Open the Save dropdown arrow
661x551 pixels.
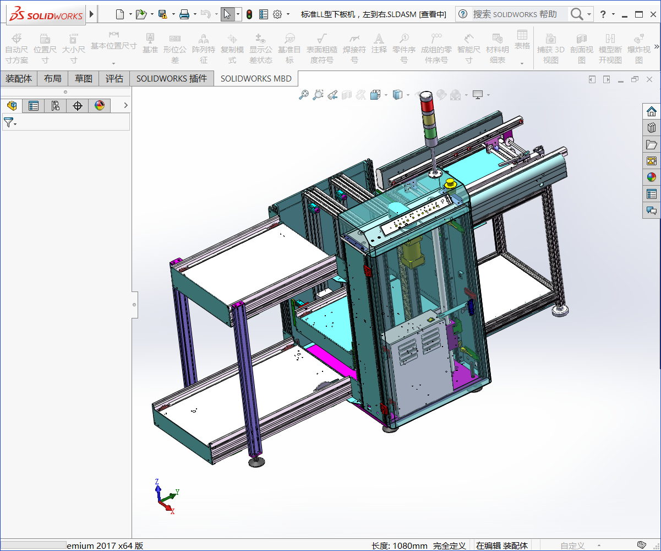(173, 14)
